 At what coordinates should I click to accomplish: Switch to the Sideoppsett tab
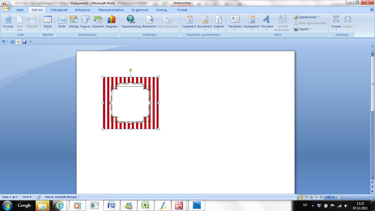pyautogui.click(x=59, y=10)
